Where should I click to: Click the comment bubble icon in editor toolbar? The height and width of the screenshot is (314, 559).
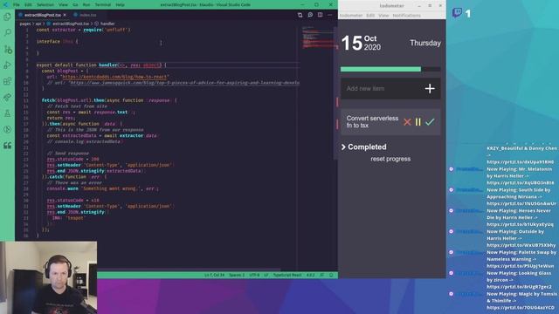coord(310,15)
